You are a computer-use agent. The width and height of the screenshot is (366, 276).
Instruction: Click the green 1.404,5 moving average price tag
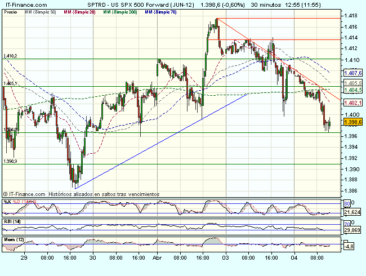tap(352, 90)
